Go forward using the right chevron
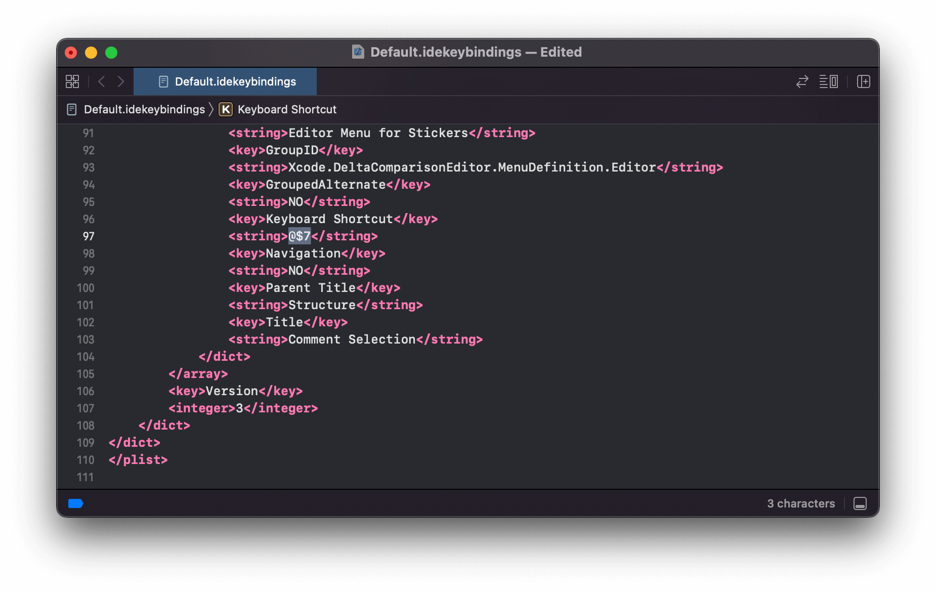This screenshot has height=592, width=936. (120, 81)
